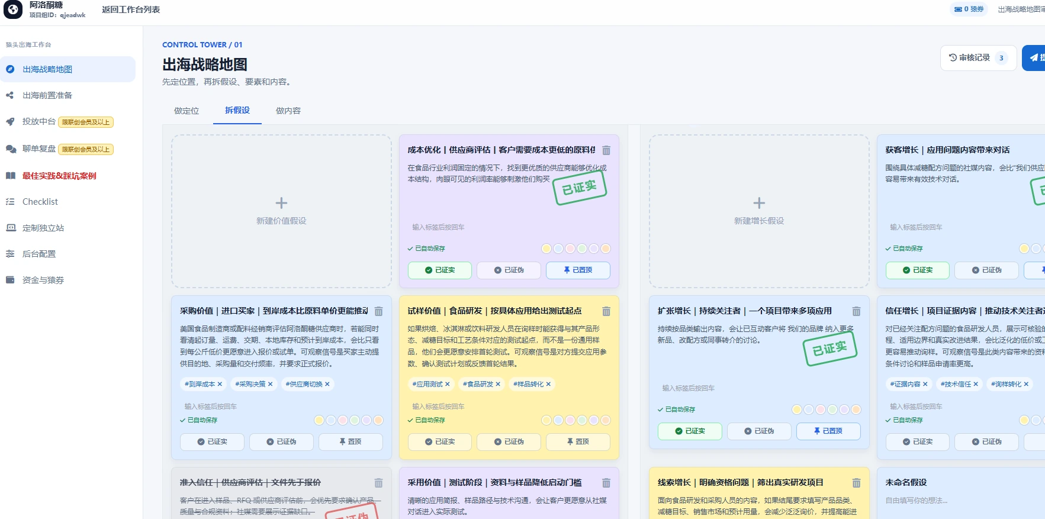Open Checklist in the sidebar
The height and width of the screenshot is (519, 1045).
pyautogui.click(x=68, y=202)
